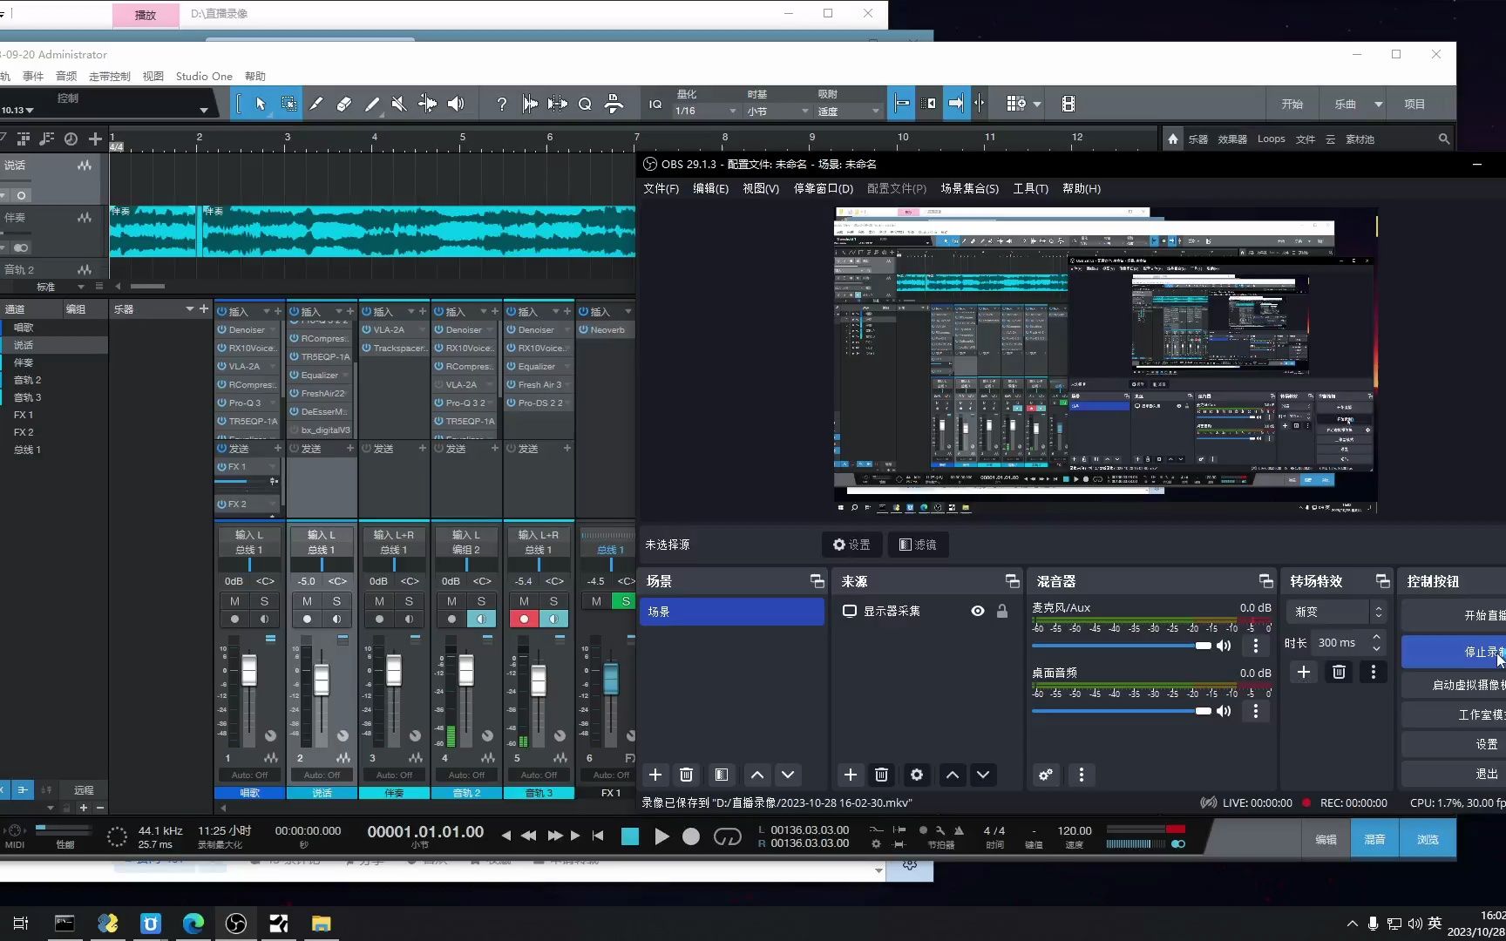Screen dimensions: 1506x941
Task: Open options menu for 麦克风/Aux channel
Action: click(x=1256, y=646)
